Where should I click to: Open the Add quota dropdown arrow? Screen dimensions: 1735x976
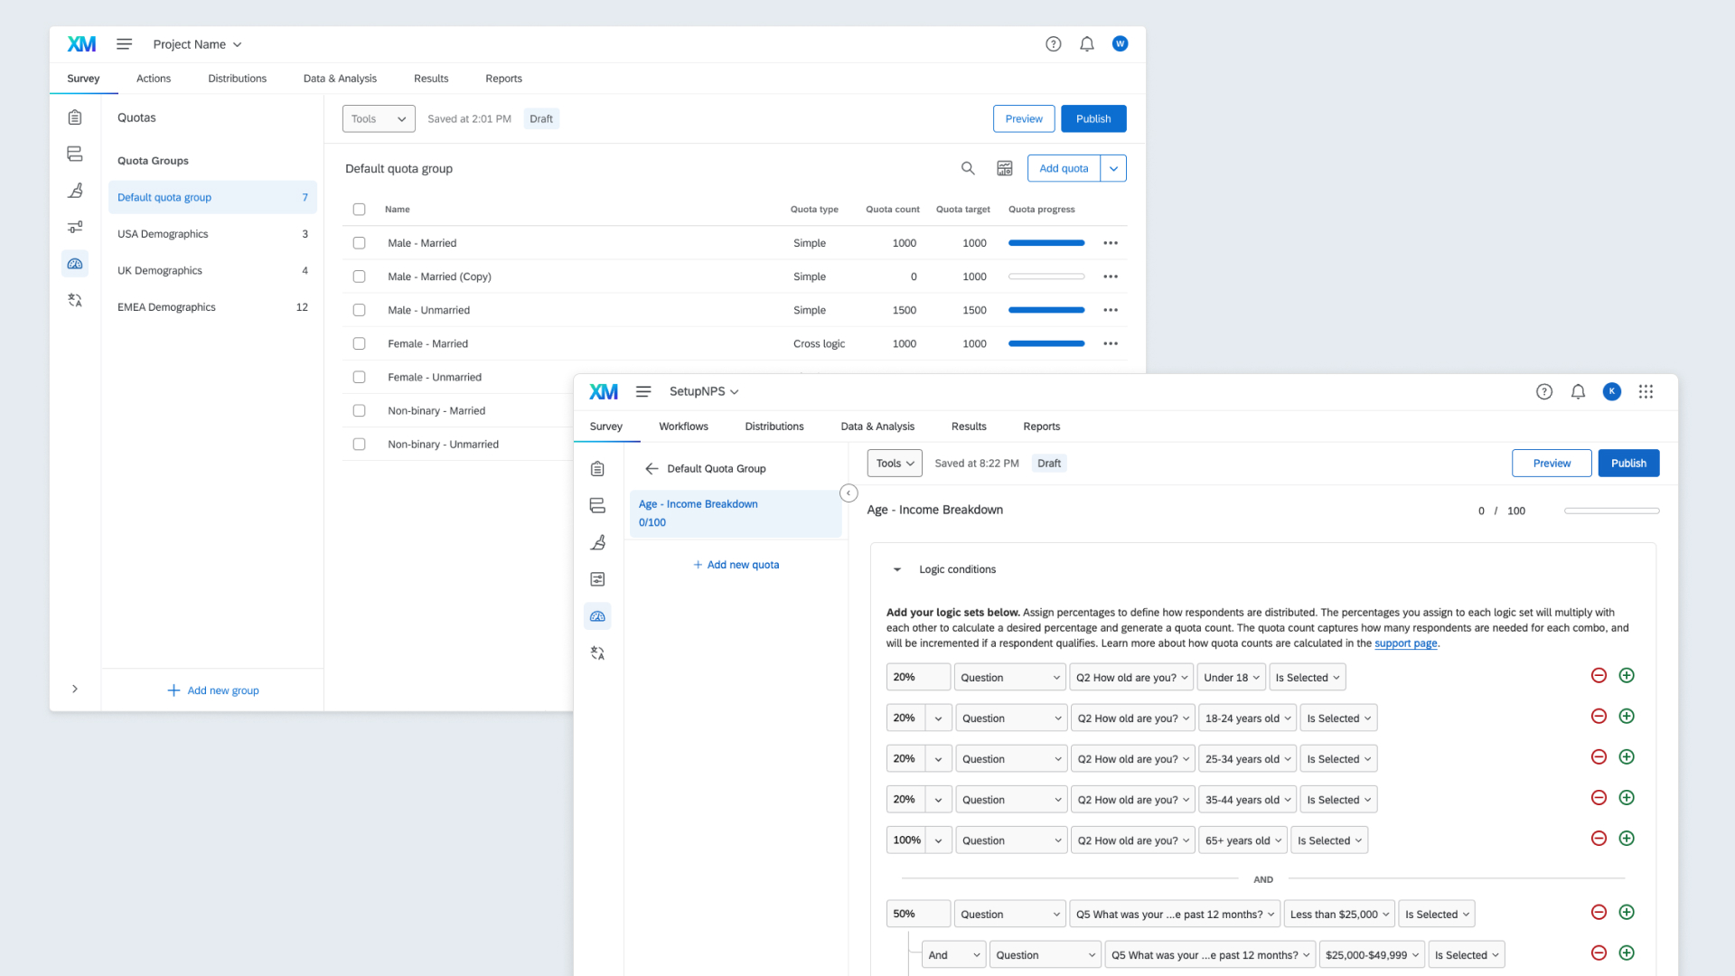[x=1113, y=168]
